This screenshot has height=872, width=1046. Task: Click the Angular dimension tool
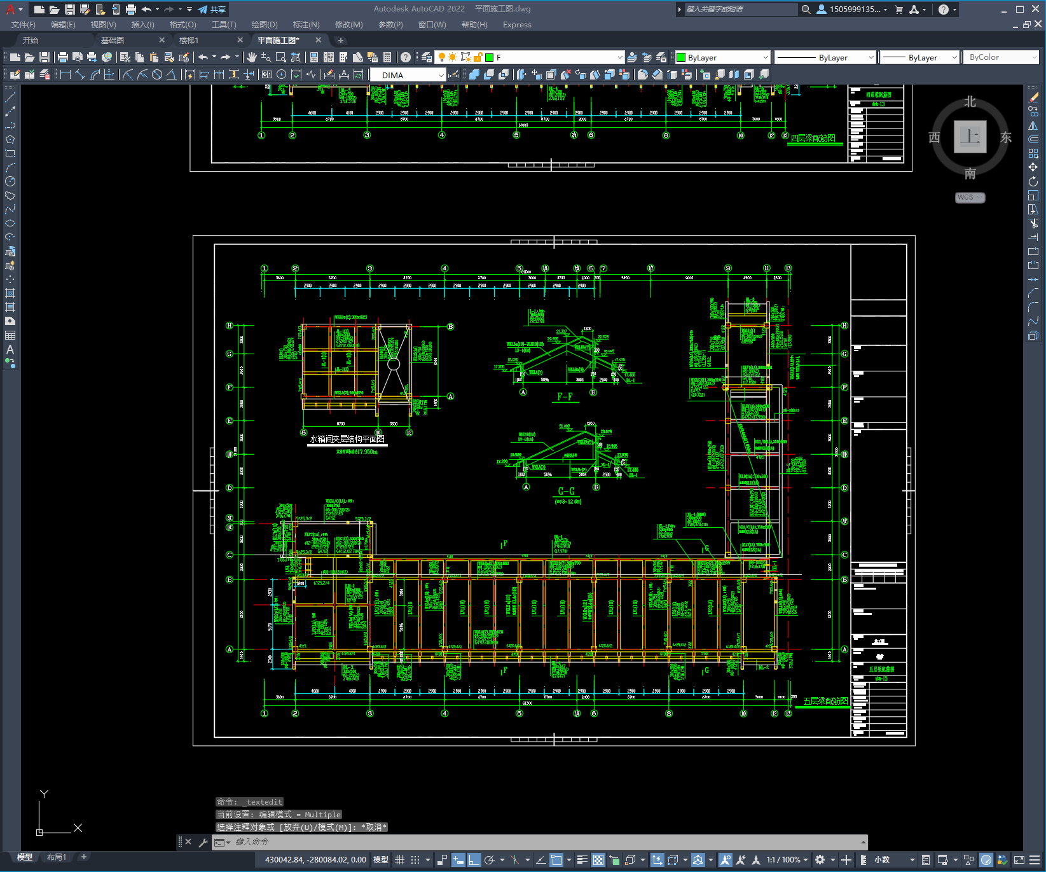click(171, 74)
